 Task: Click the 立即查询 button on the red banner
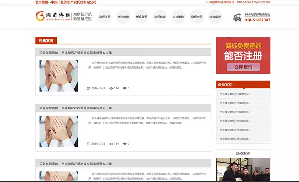coord(243,67)
